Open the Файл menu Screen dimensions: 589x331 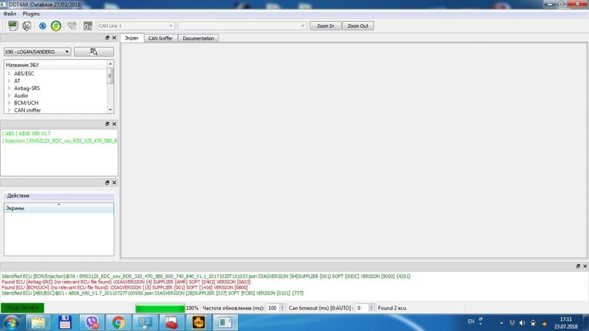coord(10,14)
